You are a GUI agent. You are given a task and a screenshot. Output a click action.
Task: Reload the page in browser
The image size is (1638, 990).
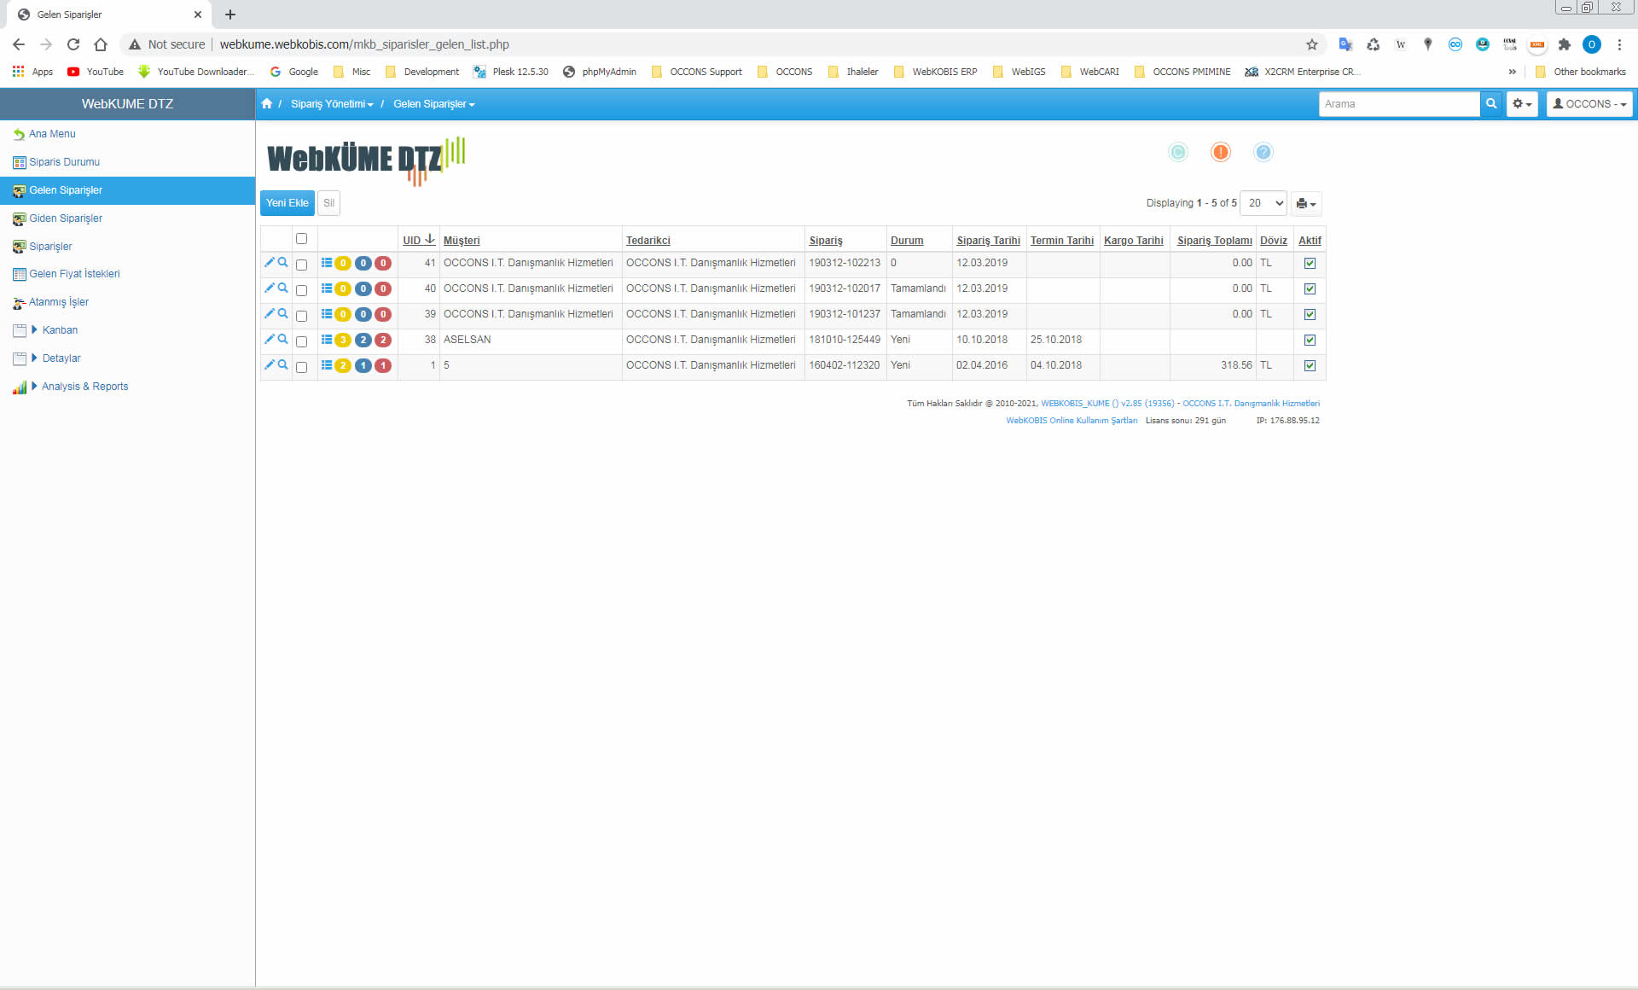point(73,44)
